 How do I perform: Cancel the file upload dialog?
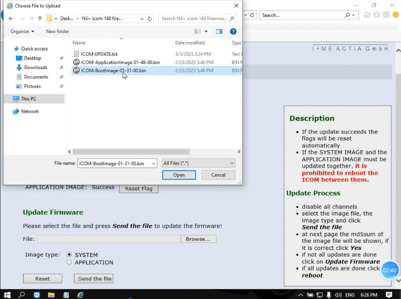(x=218, y=175)
